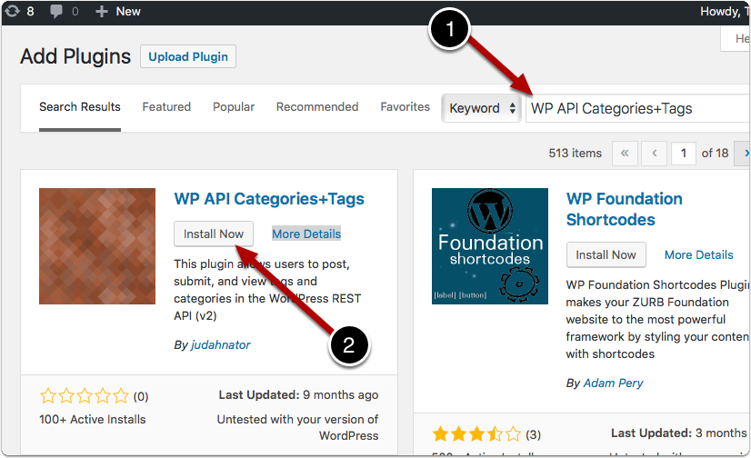The image size is (751, 458).
Task: Open the comments bubble icon
Action: tap(56, 11)
